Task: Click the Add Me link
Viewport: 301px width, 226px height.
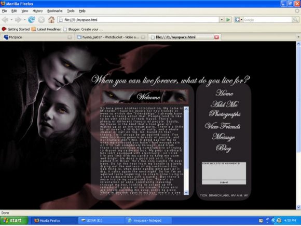Action: (224, 104)
